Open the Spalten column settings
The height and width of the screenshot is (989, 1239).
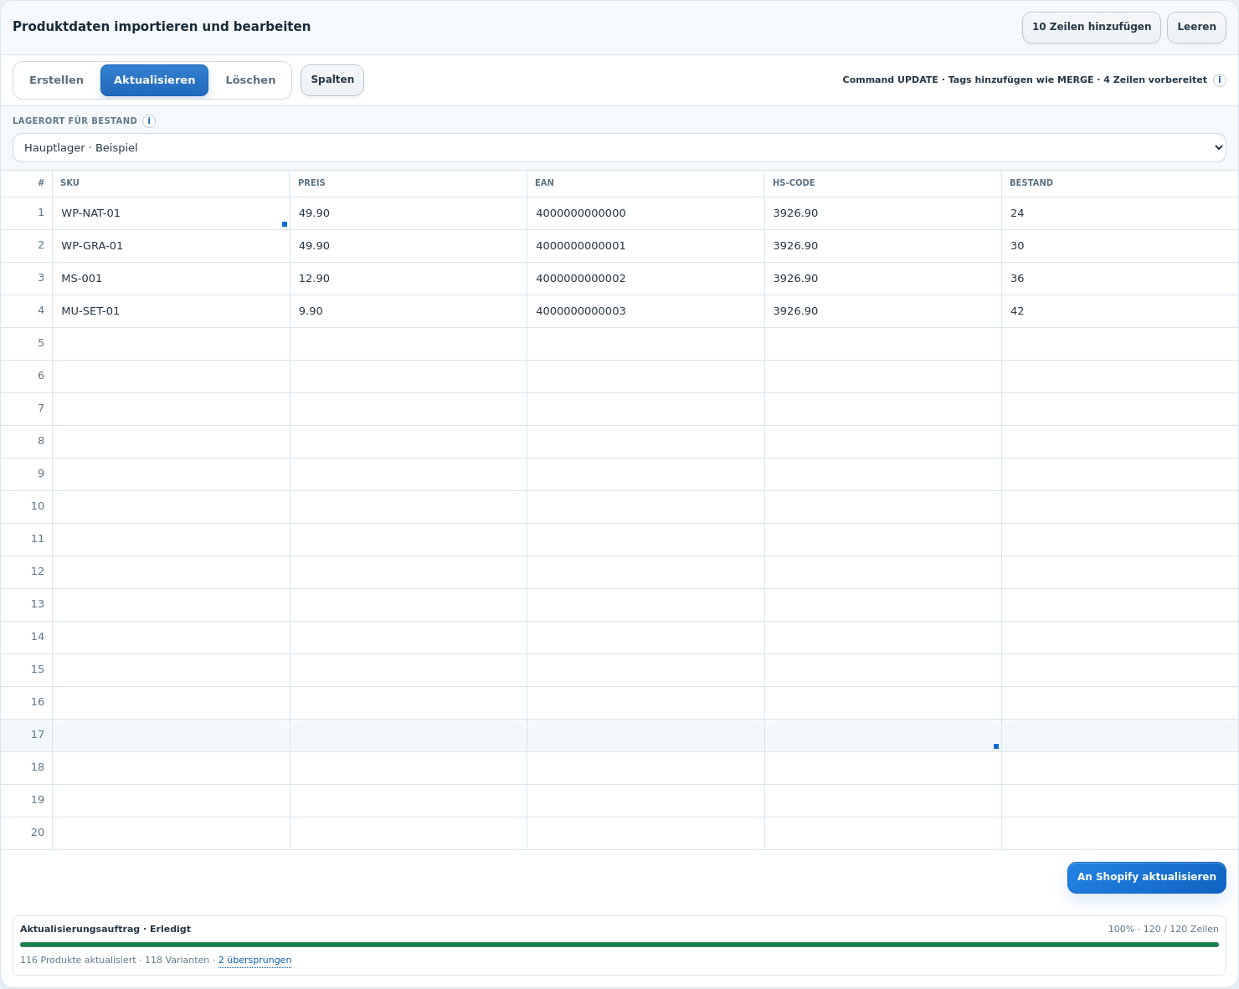332,80
